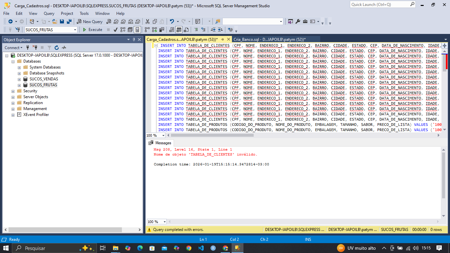Click the Parse checkmark icon
450x253 pixels.
pyautogui.click(x=116, y=30)
